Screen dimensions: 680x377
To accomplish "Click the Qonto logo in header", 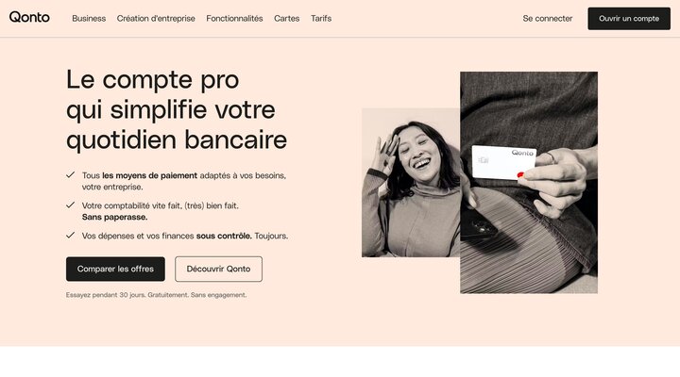I will [29, 17].
